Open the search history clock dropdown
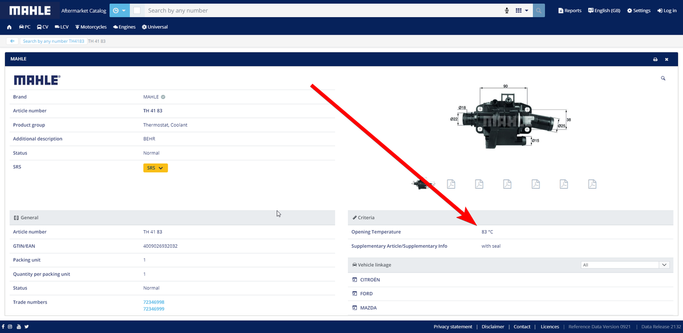The image size is (683, 333). pos(120,10)
